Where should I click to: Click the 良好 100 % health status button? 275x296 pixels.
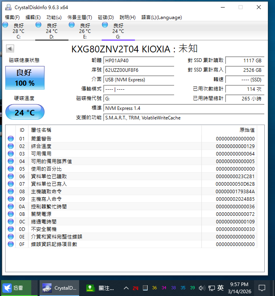[25, 78]
